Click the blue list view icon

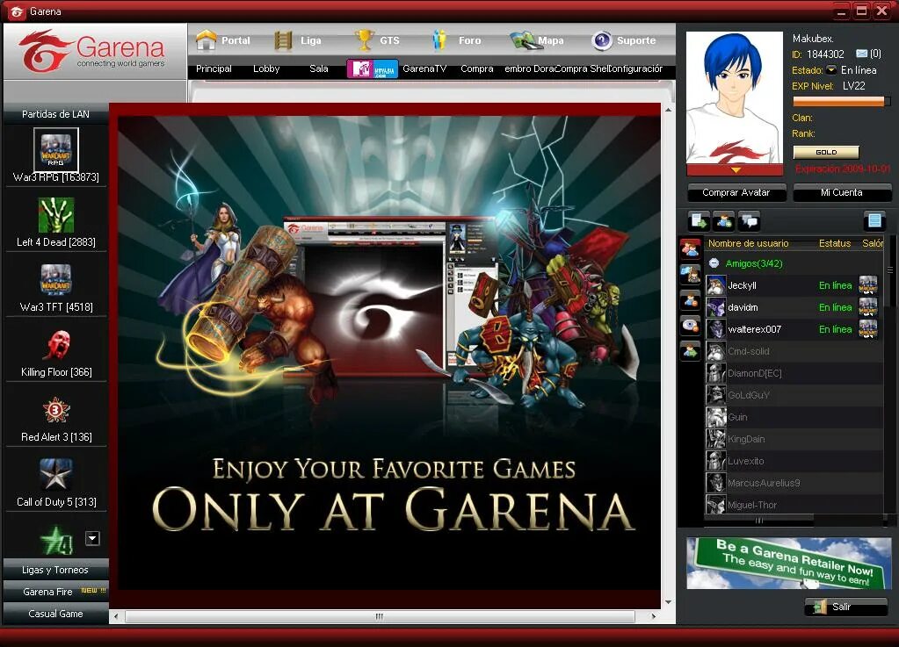pos(874,221)
